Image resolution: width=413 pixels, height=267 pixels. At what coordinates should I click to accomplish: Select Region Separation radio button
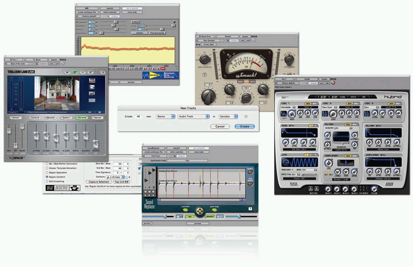(47, 172)
